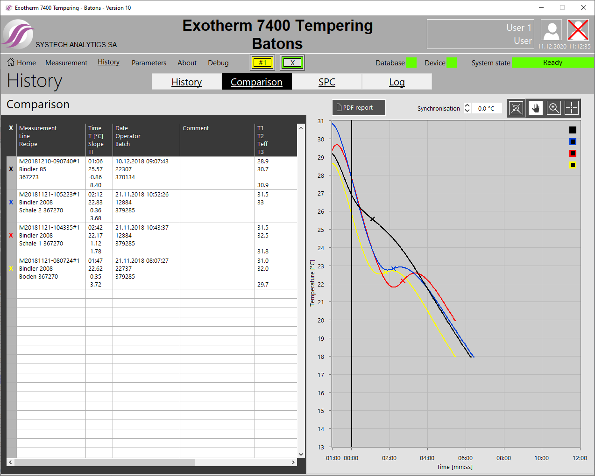Screen dimensions: 595x476
Task: Click the recipe Schale 1 367270
Action: (x=41, y=244)
